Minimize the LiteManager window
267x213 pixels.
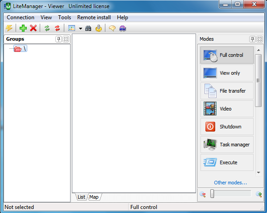click(x=225, y=4)
